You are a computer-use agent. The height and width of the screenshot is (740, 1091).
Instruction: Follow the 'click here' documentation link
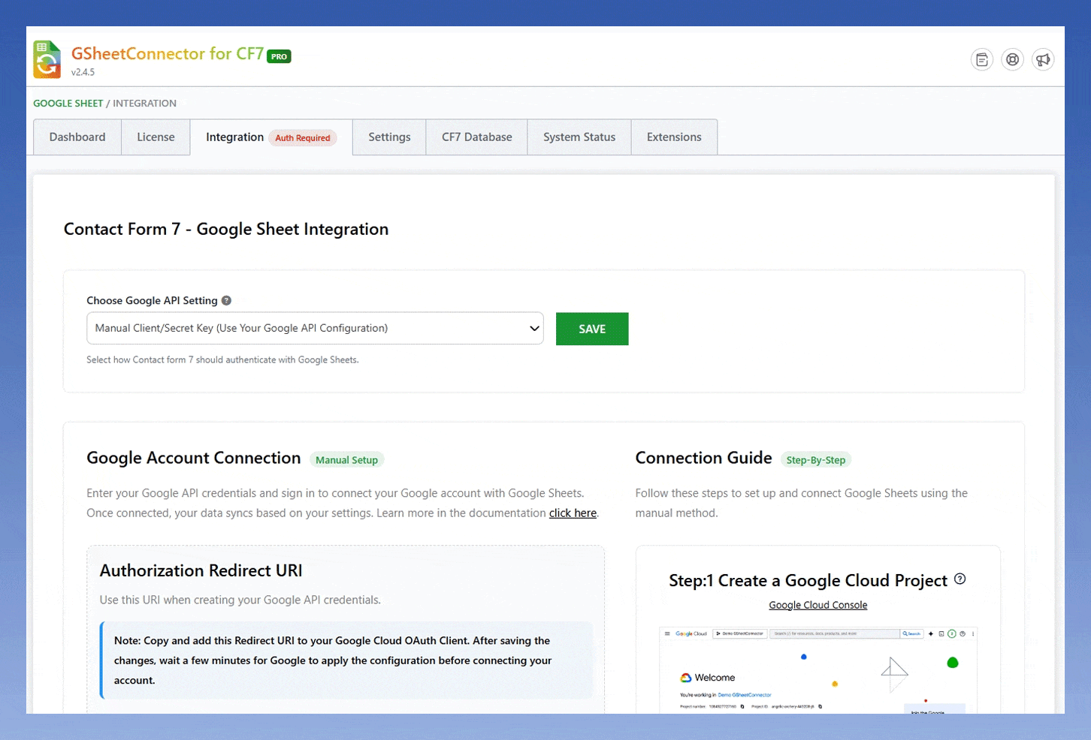(573, 513)
